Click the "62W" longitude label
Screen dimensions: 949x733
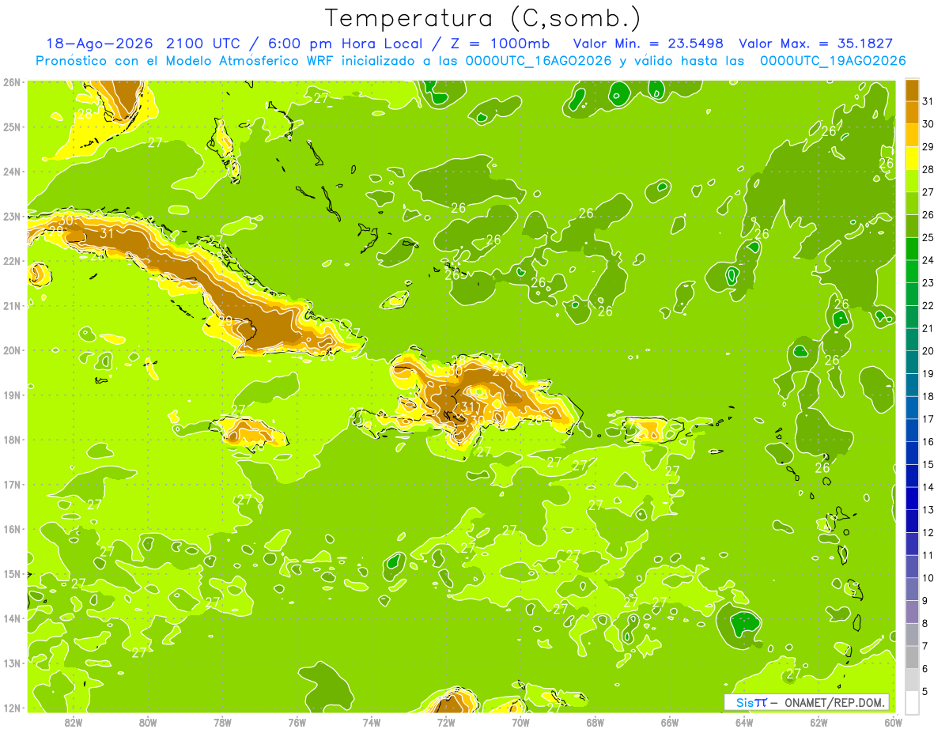point(819,722)
